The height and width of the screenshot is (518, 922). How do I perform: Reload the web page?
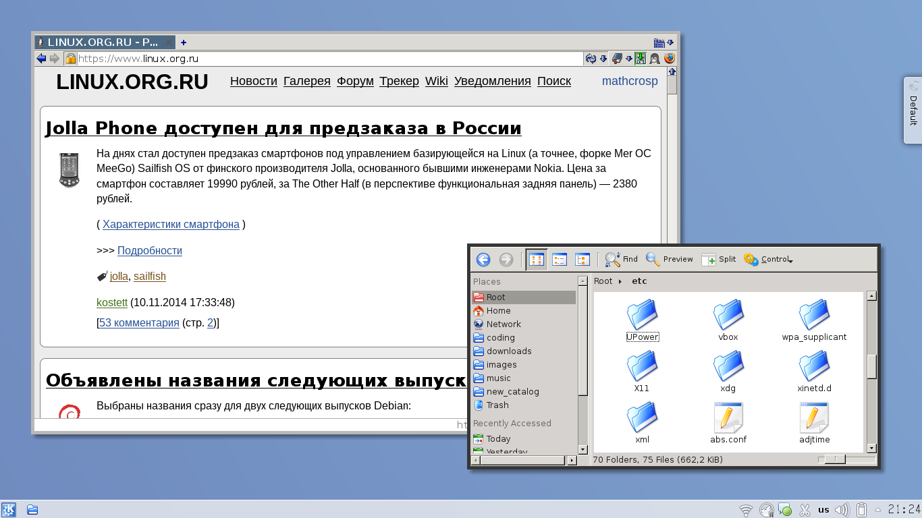(x=591, y=59)
